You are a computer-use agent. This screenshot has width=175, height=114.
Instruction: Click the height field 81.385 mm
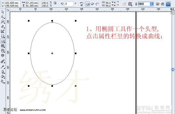(x=32, y=6)
